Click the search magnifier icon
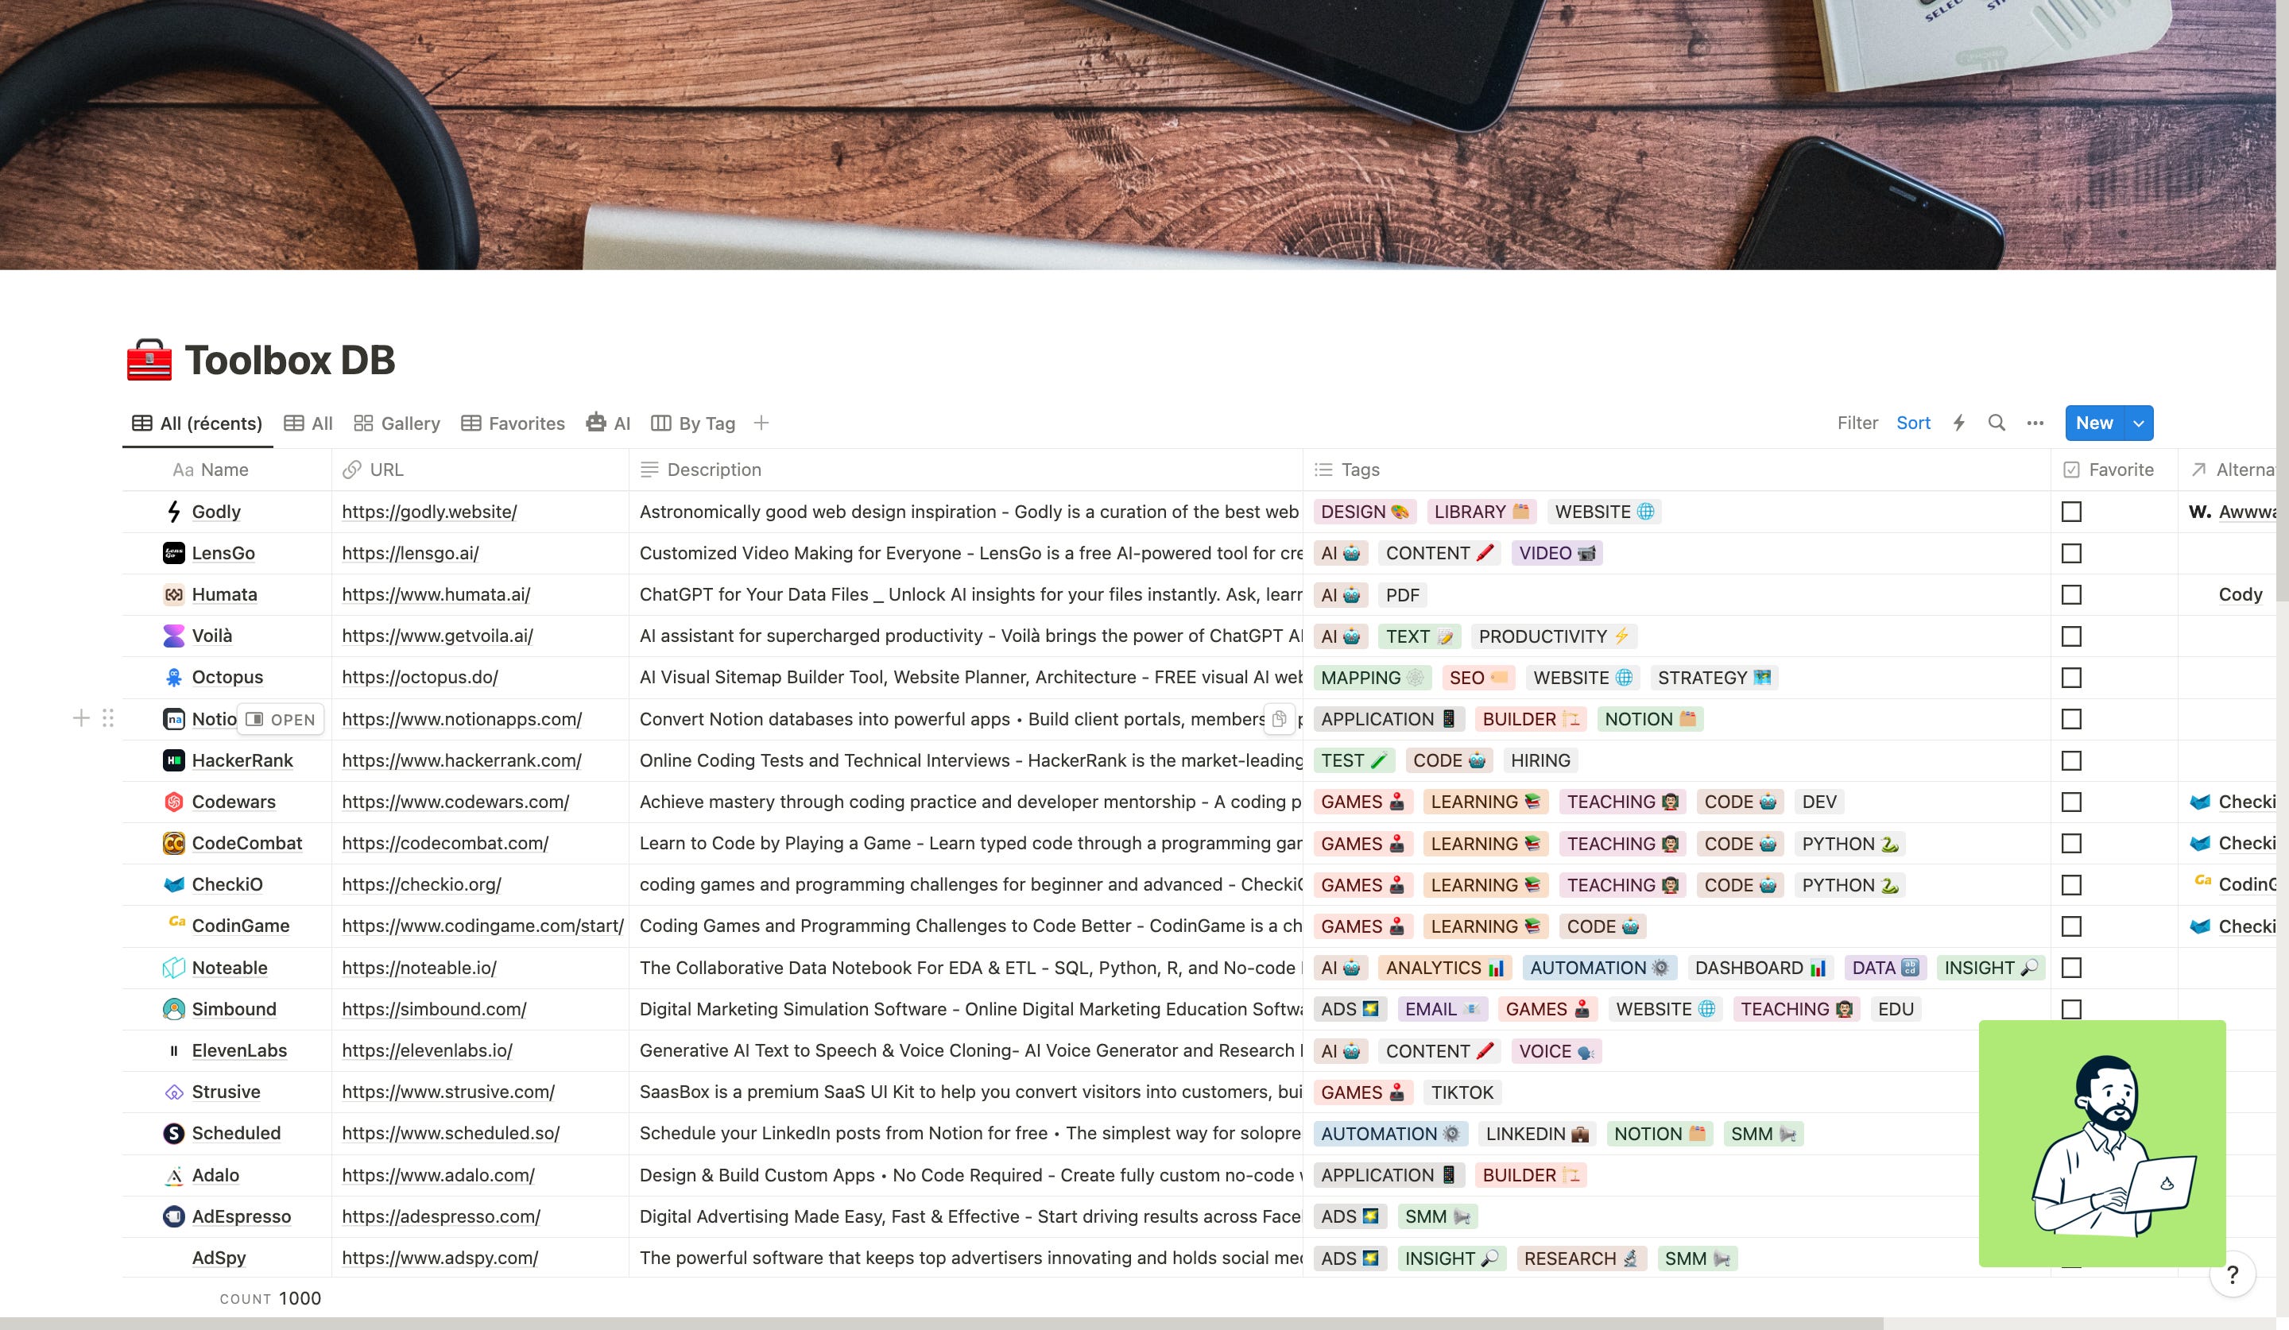The width and height of the screenshot is (2289, 1330). point(1997,423)
